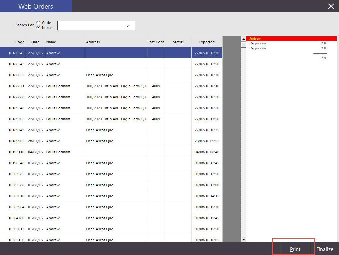The width and height of the screenshot is (339, 255).
Task: Select order 10192110 dated 04/08/16
Action: [16, 152]
